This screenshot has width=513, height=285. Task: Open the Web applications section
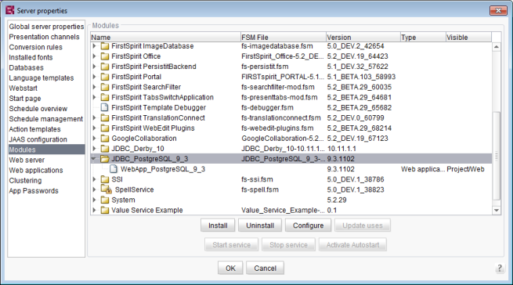click(x=36, y=171)
